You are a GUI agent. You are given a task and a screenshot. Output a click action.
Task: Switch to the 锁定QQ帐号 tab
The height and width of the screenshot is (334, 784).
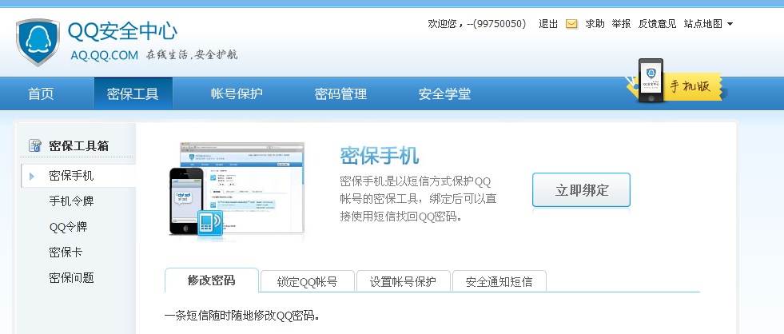308,281
